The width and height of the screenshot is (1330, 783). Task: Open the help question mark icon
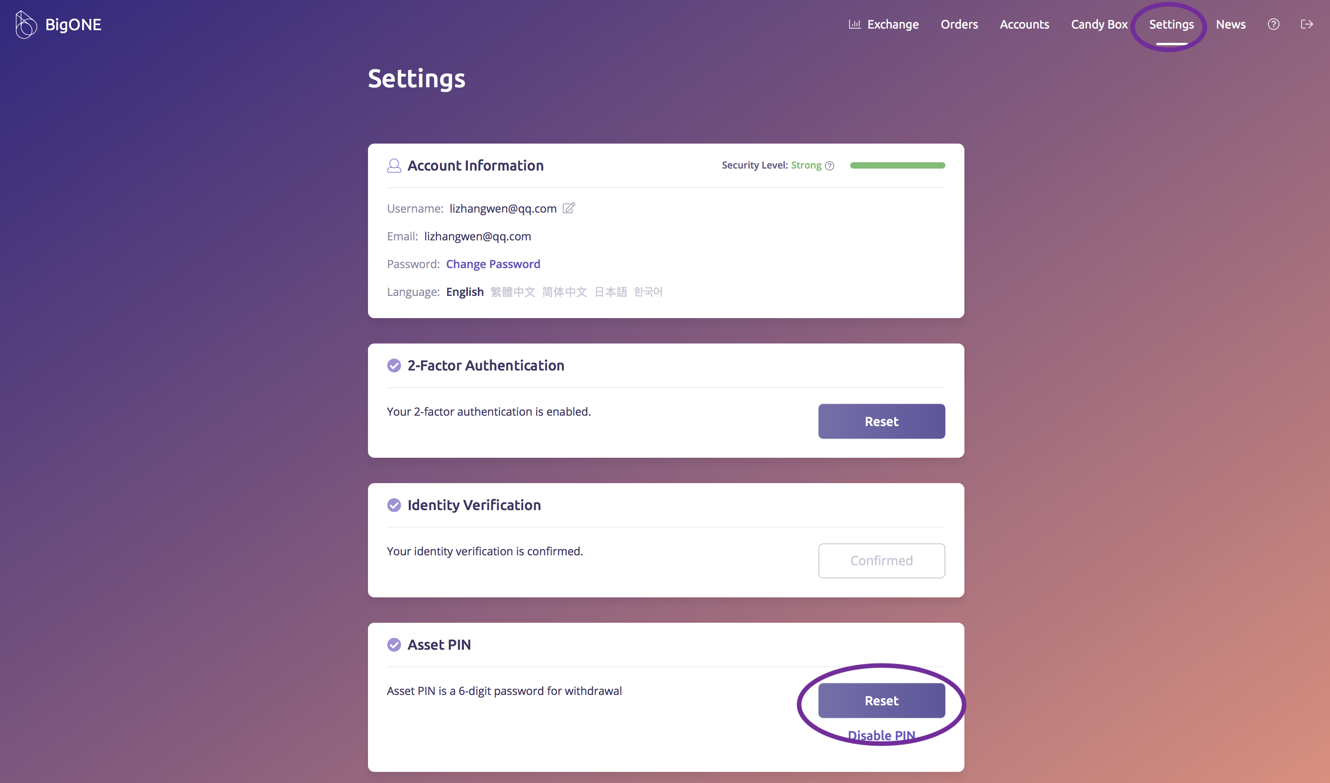point(1273,24)
